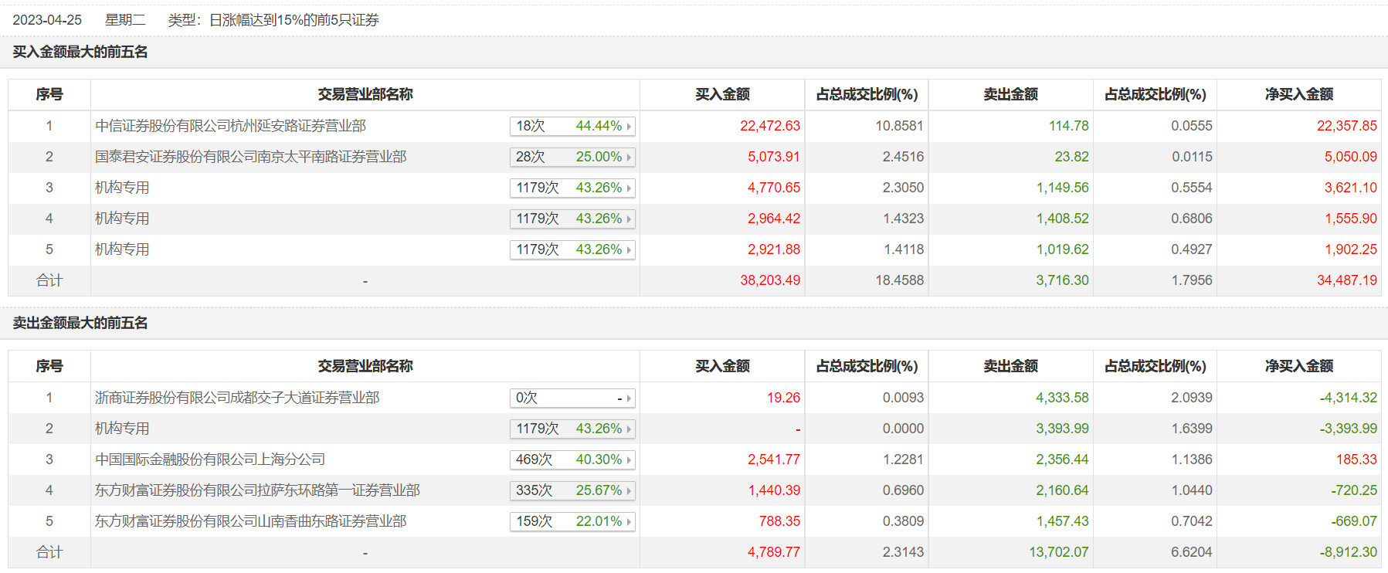Image resolution: width=1388 pixels, height=573 pixels.
Task: Click the small arrow next to 25.00%
Action: (629, 157)
